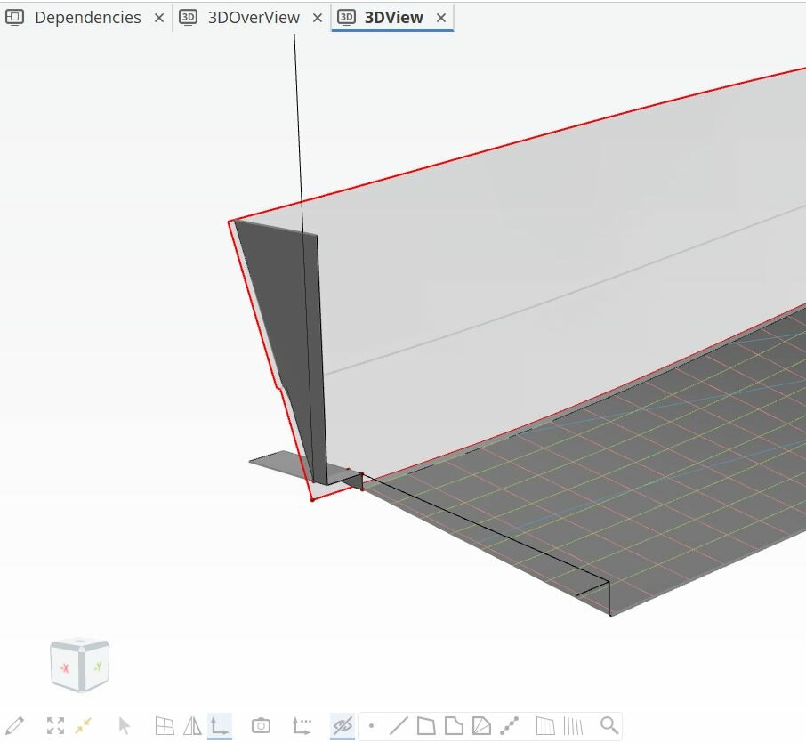The image size is (806, 743).
Task: Select the pencil edit tool
Action: pos(15,725)
